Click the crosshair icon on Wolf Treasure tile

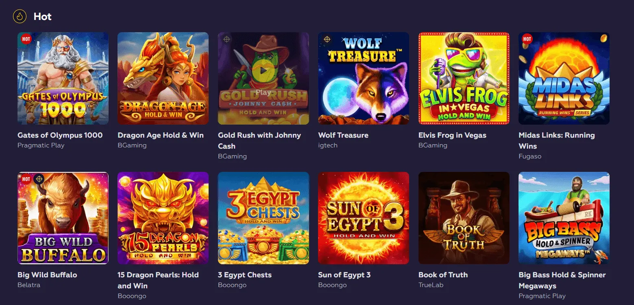click(326, 39)
